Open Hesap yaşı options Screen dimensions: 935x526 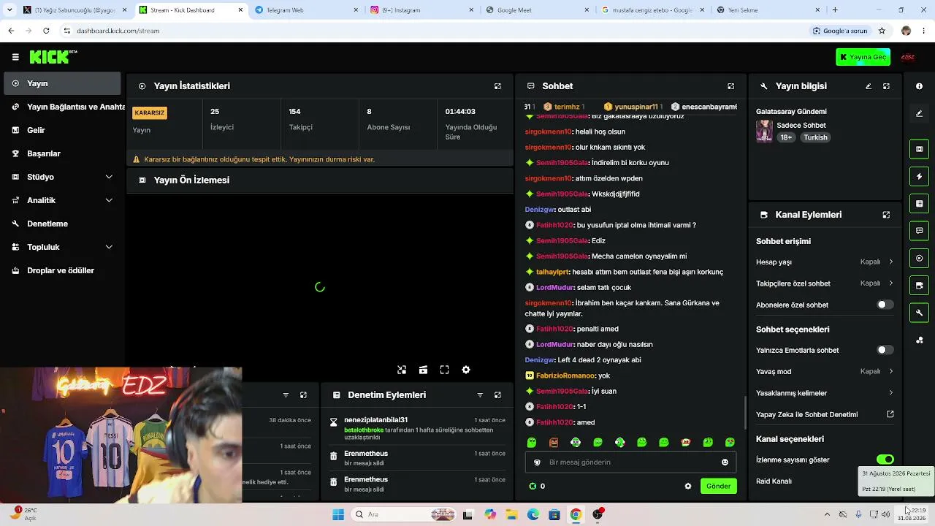click(825, 262)
